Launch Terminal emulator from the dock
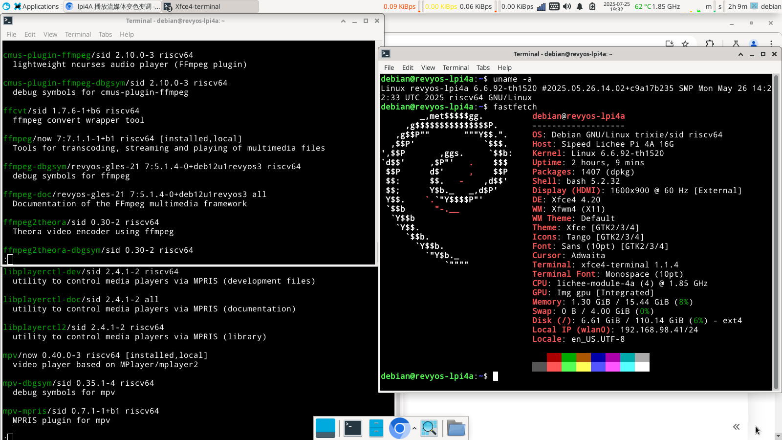This screenshot has width=782, height=440. pyautogui.click(x=353, y=428)
